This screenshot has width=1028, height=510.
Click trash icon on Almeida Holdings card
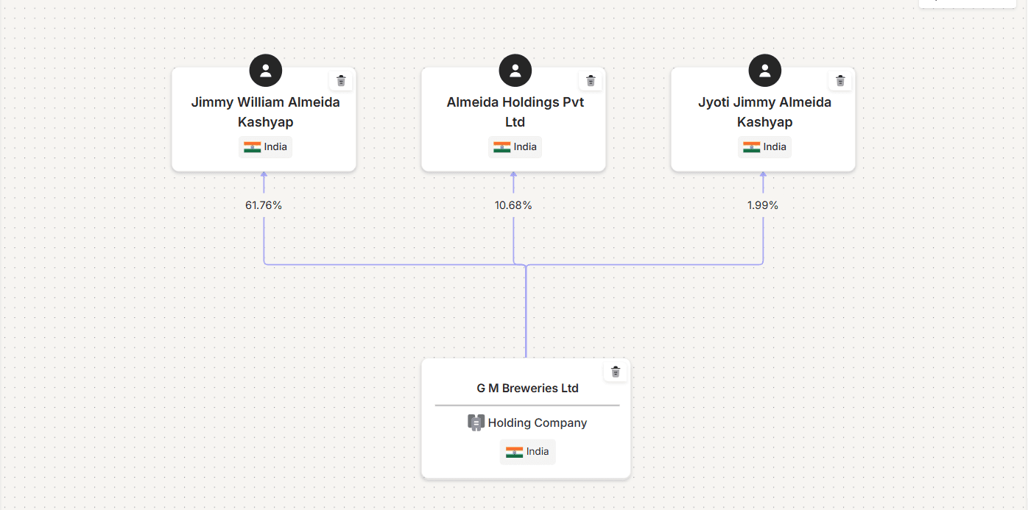(x=591, y=81)
